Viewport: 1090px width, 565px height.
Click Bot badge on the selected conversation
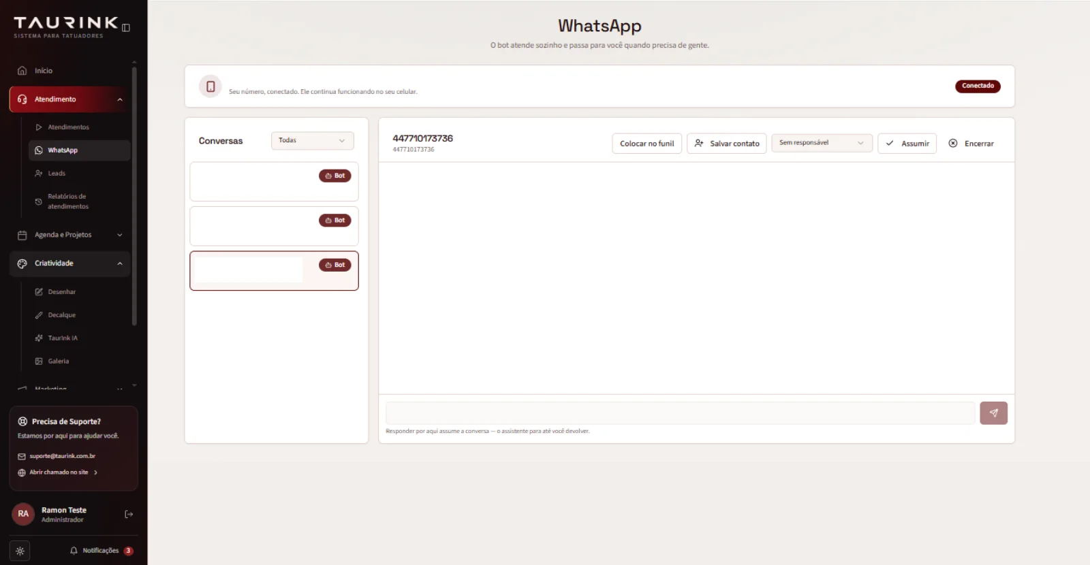[x=335, y=265]
